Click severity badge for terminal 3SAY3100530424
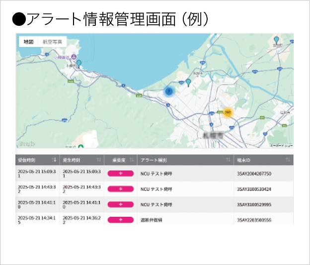This screenshot has width=310, height=265. [121, 189]
